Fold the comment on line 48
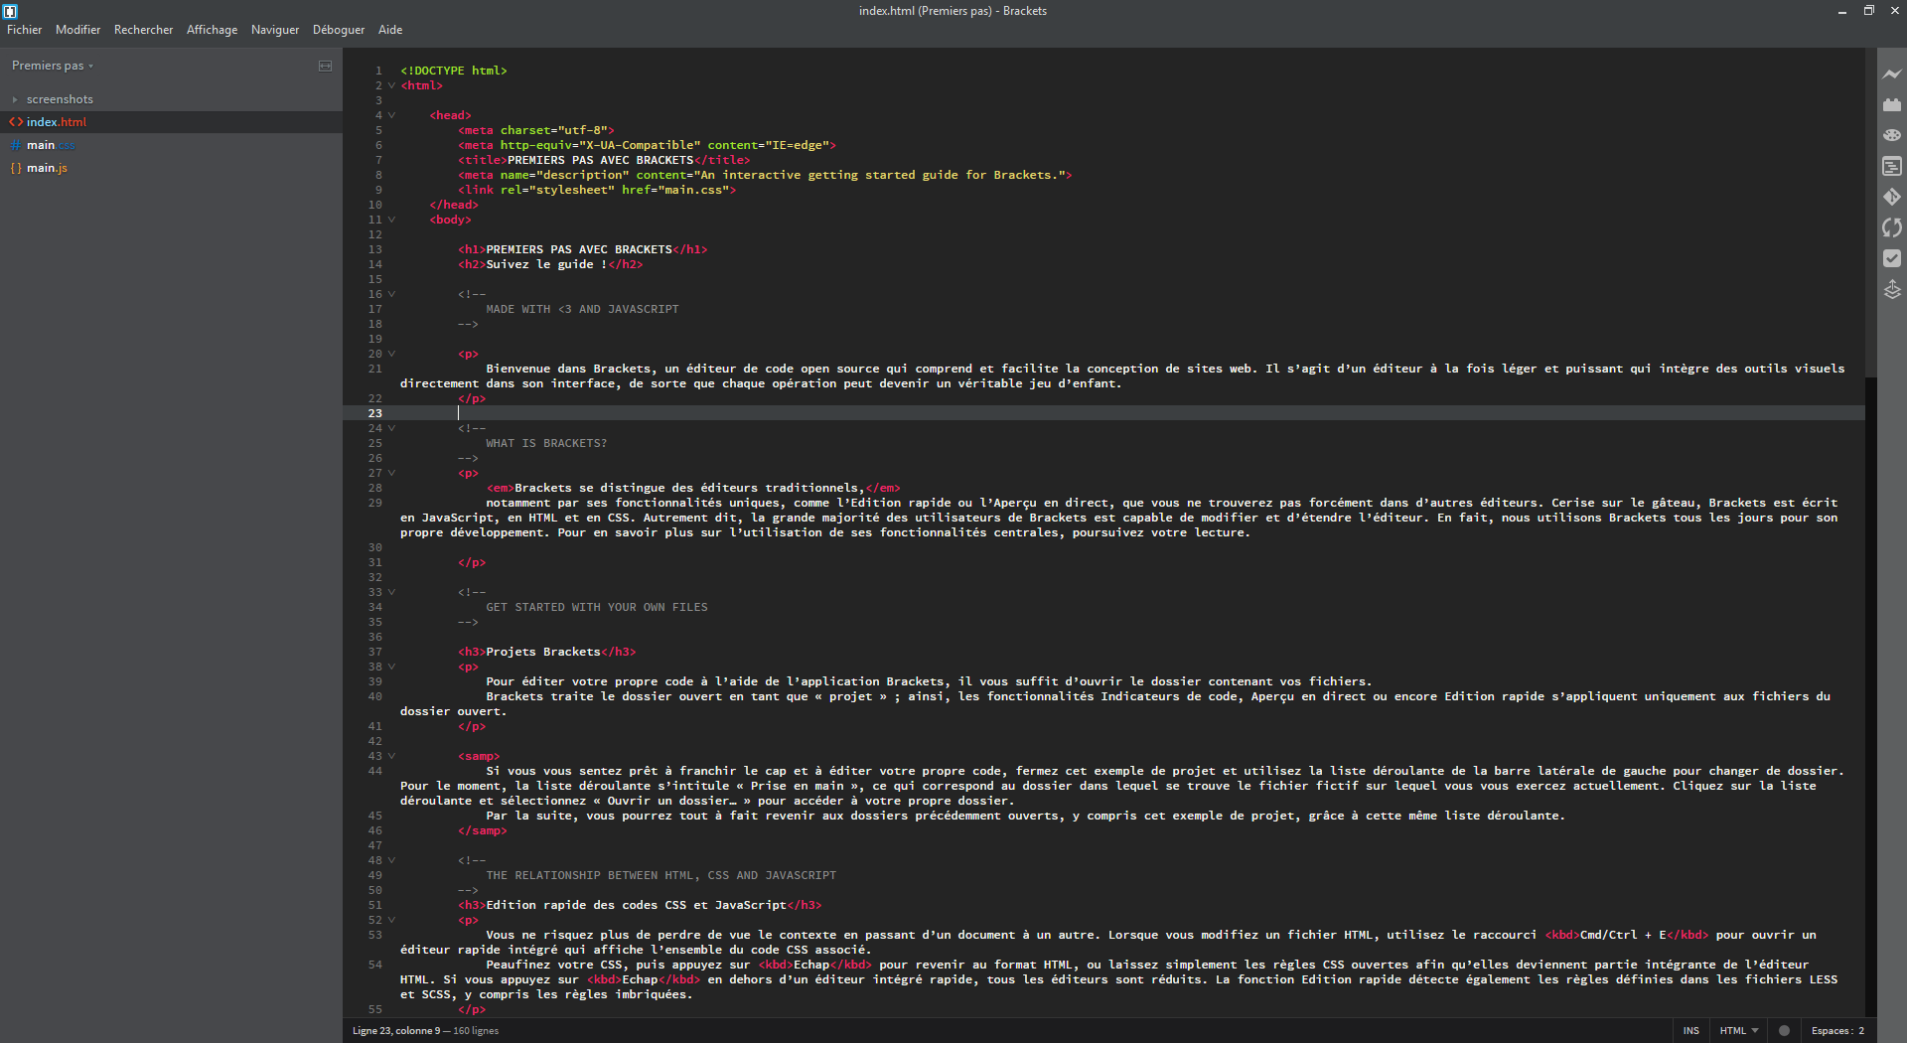 pyautogui.click(x=391, y=860)
